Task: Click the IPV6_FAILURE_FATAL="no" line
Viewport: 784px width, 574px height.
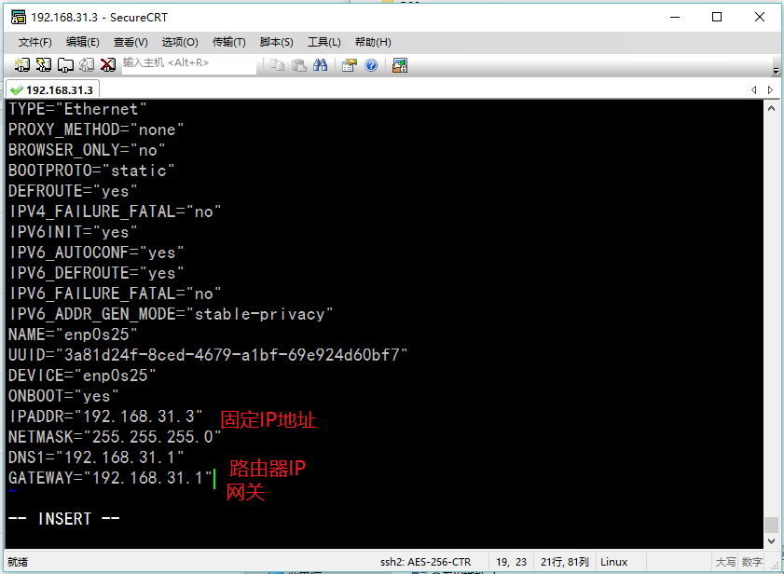Action: click(115, 294)
